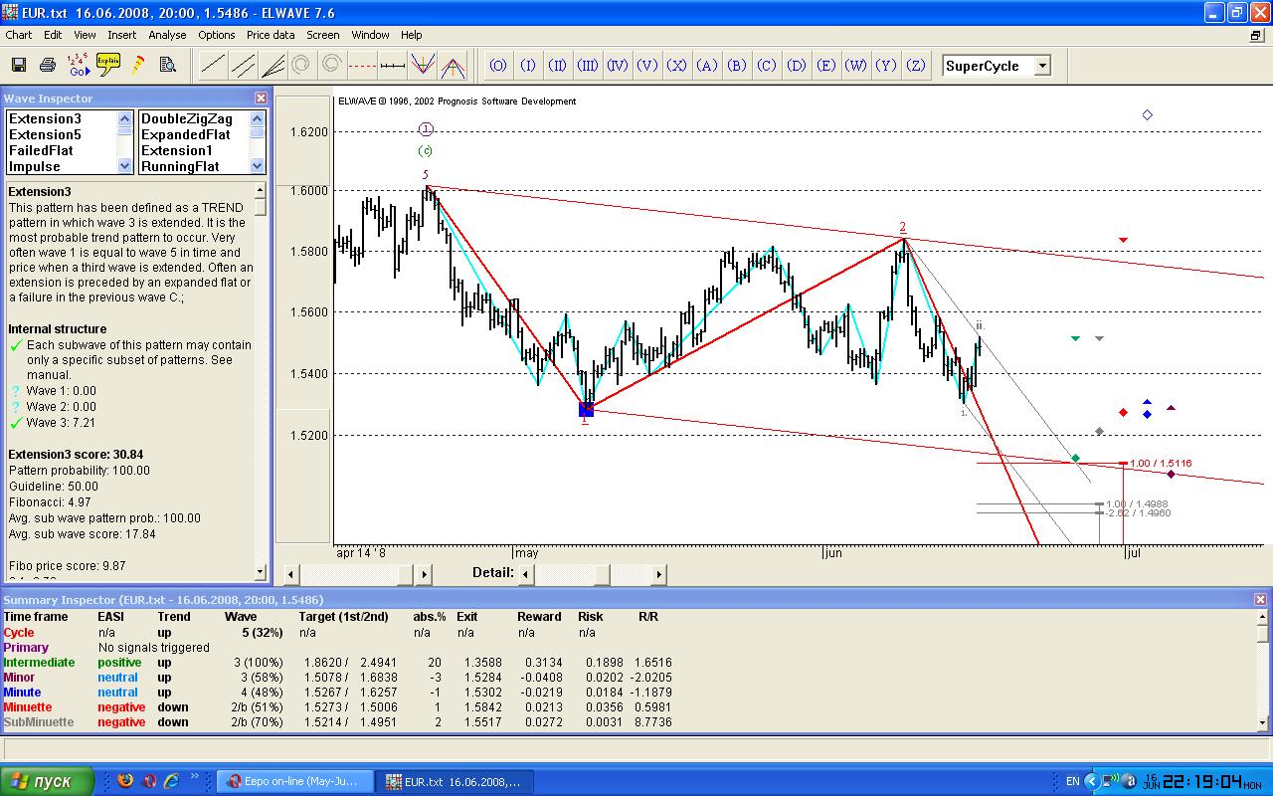Select the yellow highlighter marker tool
The height and width of the screenshot is (796, 1273).
coord(137,66)
